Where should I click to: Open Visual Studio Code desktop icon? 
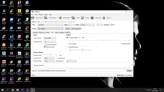click(12, 36)
